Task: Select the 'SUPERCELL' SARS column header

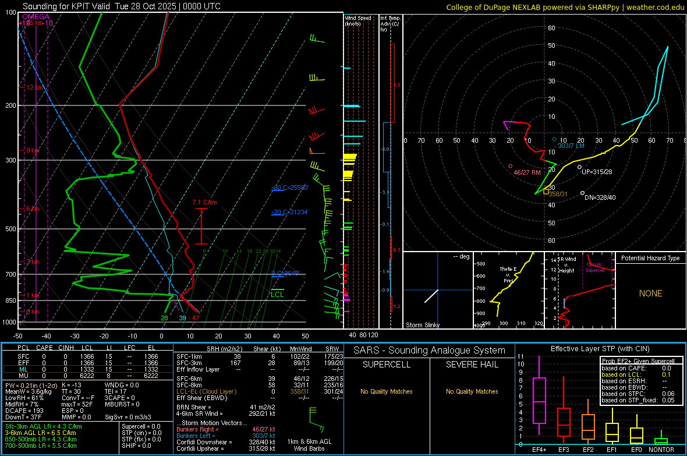Action: (387, 365)
